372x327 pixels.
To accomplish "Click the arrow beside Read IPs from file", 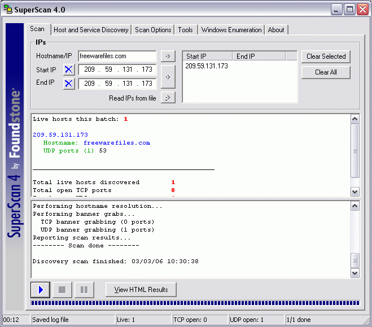I will (x=168, y=98).
